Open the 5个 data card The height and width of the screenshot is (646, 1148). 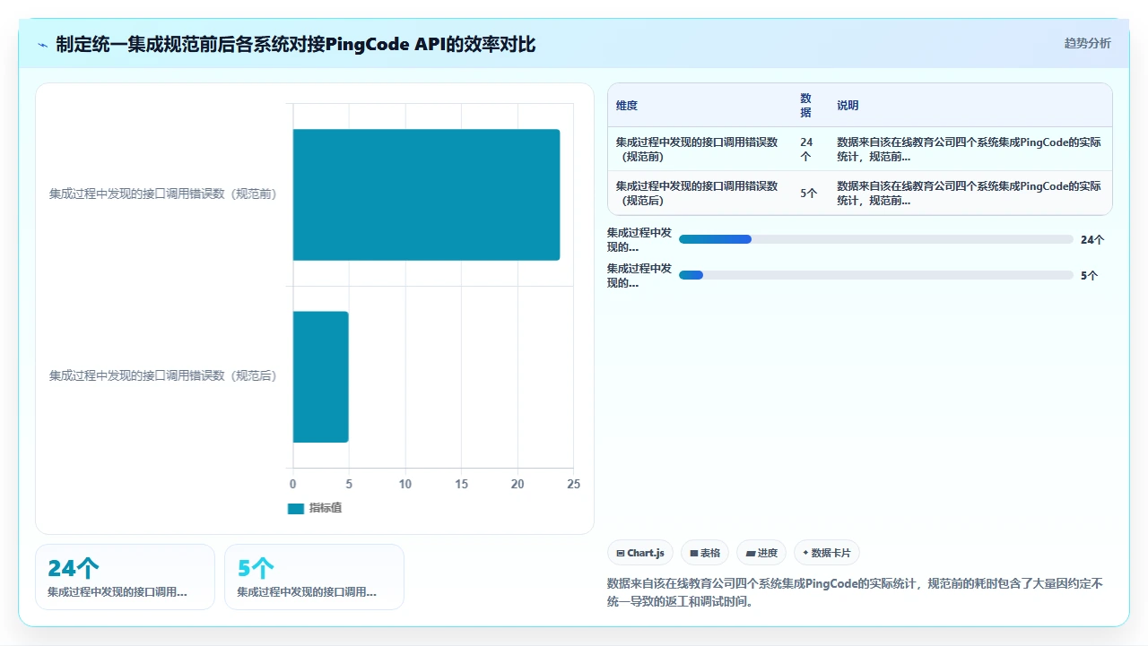coord(314,577)
